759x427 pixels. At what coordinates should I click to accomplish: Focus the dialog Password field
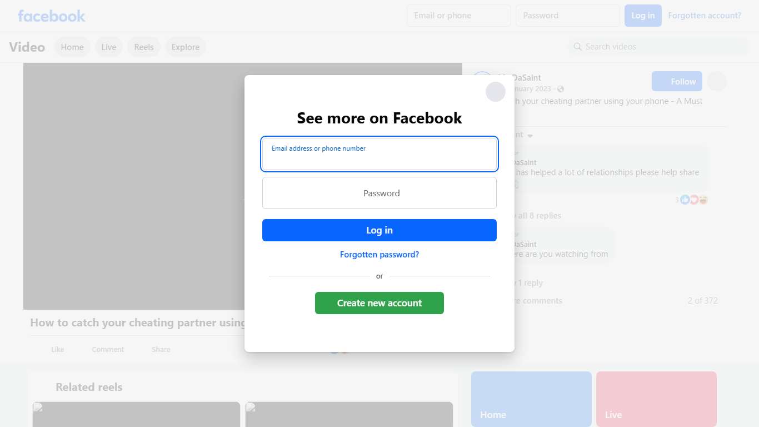379,193
